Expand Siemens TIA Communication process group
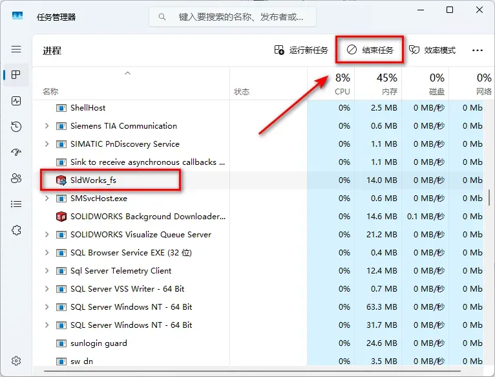Image resolution: width=495 pixels, height=377 pixels. click(x=47, y=125)
